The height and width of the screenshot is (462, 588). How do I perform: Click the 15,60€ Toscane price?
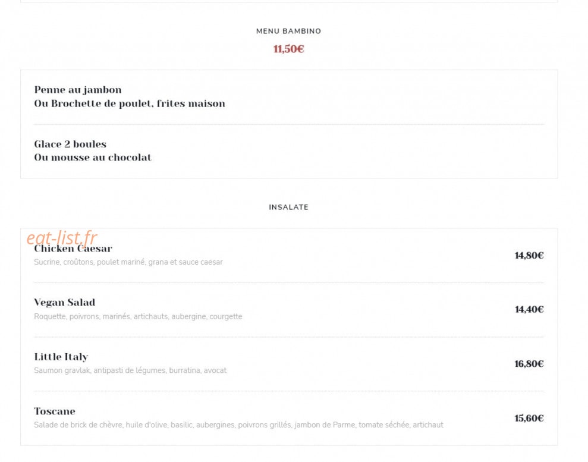[529, 418]
